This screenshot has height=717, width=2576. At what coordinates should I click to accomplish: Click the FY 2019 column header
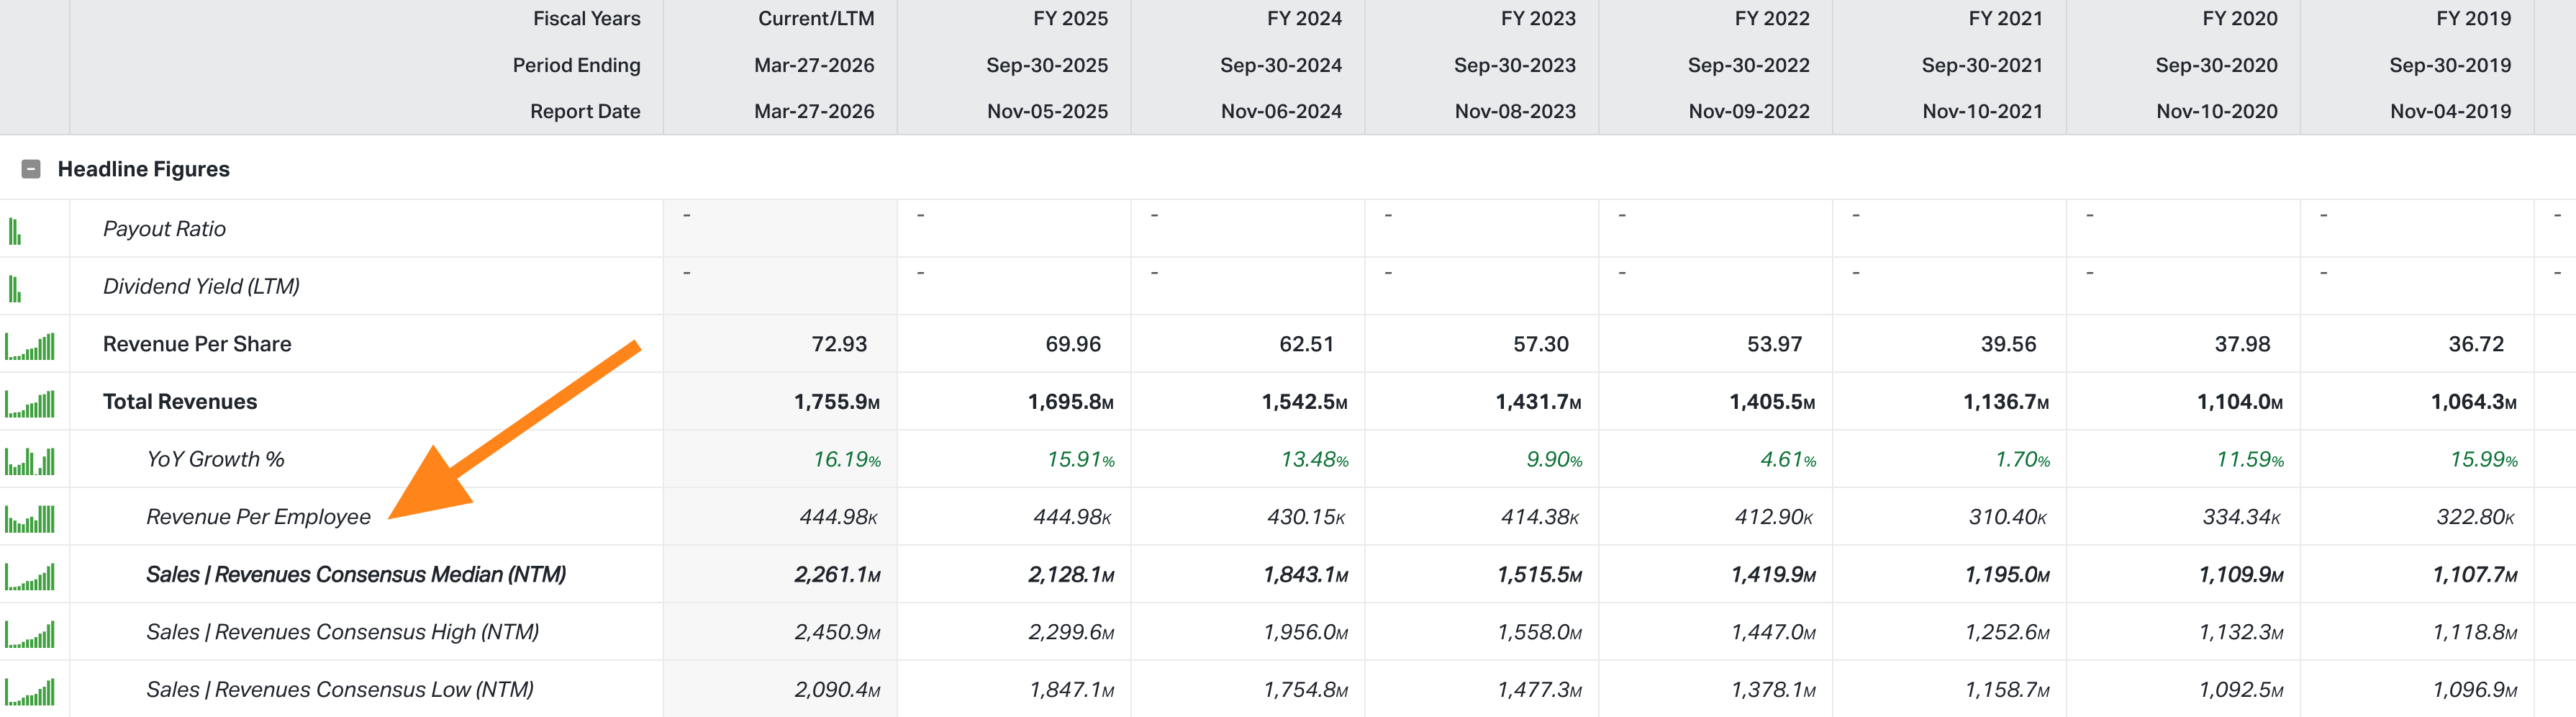pos(2473,19)
